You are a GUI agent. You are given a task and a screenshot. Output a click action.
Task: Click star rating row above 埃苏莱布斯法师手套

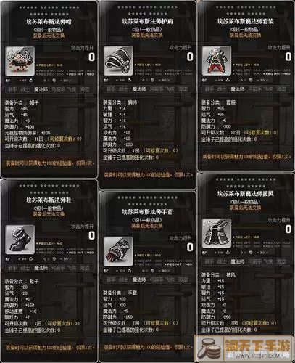(x=147, y=201)
